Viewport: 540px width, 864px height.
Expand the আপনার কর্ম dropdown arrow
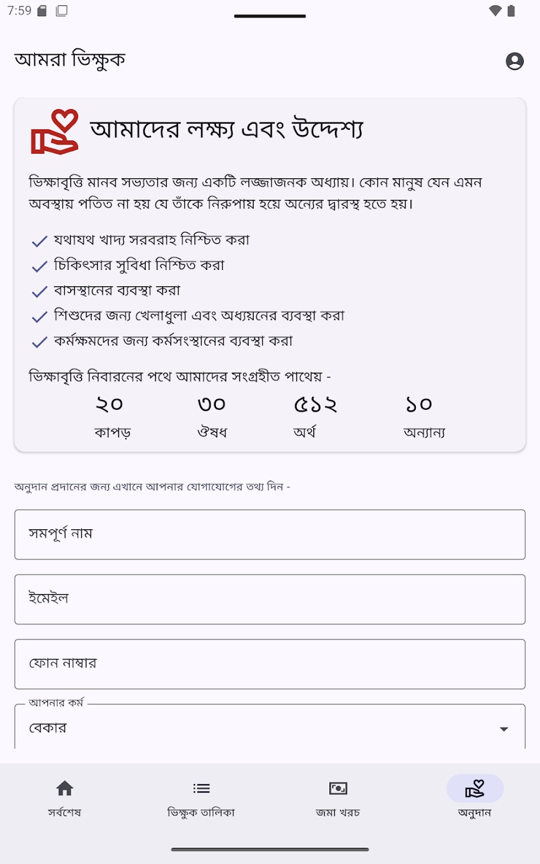click(x=504, y=729)
